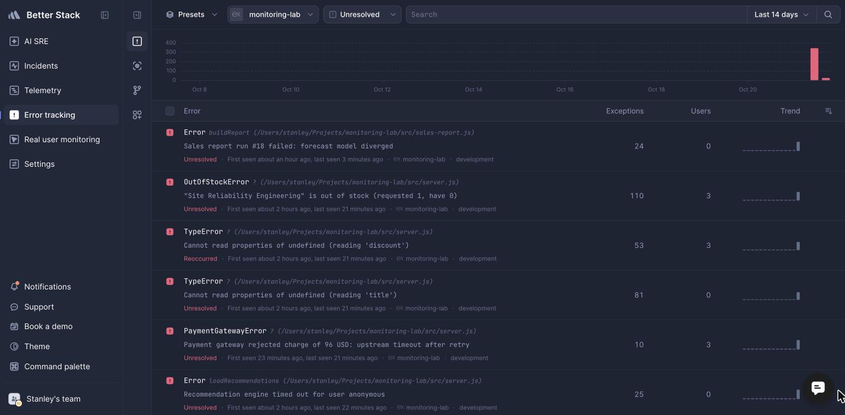Open Stanley's team switcher
The height and width of the screenshot is (415, 845).
click(61, 399)
